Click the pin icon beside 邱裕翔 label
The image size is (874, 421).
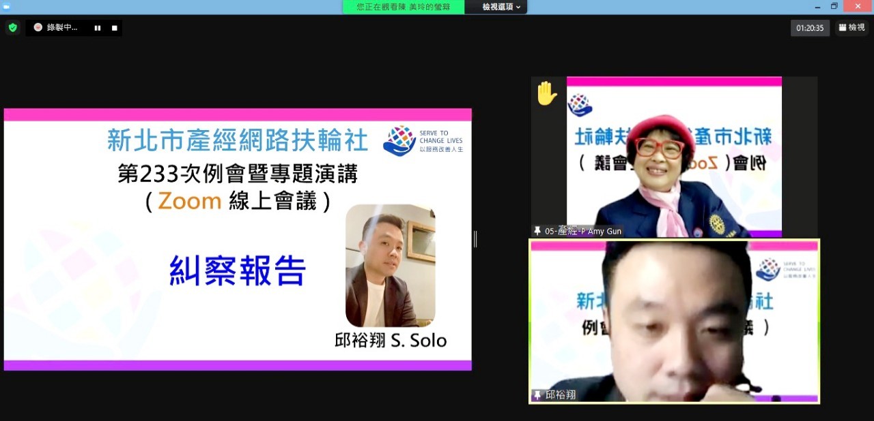pos(538,395)
